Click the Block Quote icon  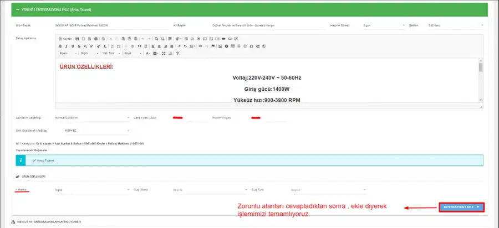[x=139, y=46]
